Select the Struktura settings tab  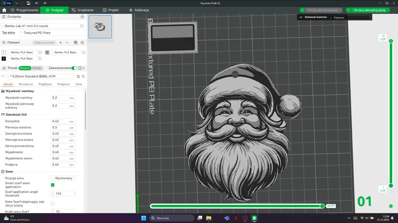pyautogui.click(x=25, y=84)
